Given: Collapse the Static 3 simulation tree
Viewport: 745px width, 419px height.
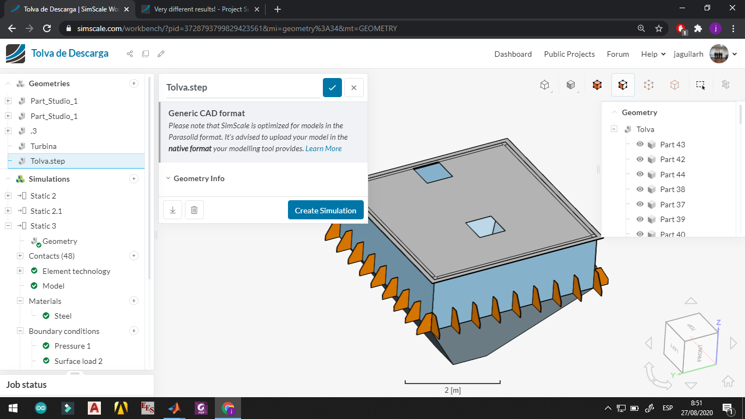Looking at the screenshot, I should pyautogui.click(x=8, y=225).
